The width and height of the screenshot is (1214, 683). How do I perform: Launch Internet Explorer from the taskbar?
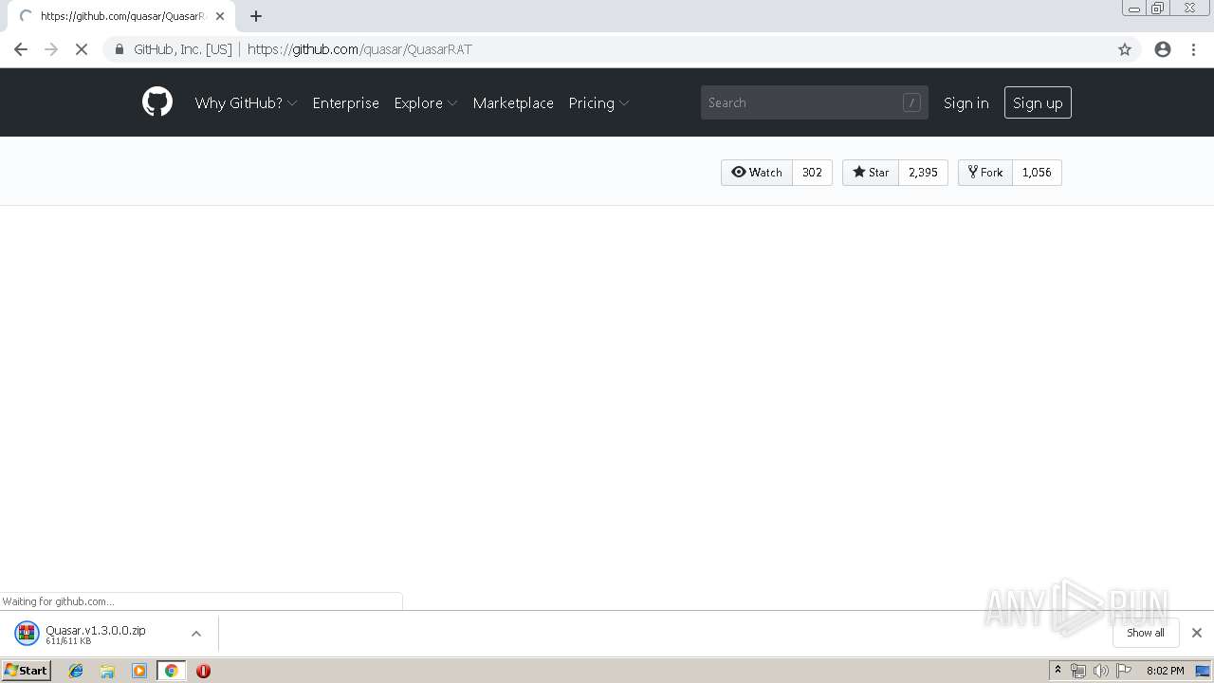tap(76, 671)
